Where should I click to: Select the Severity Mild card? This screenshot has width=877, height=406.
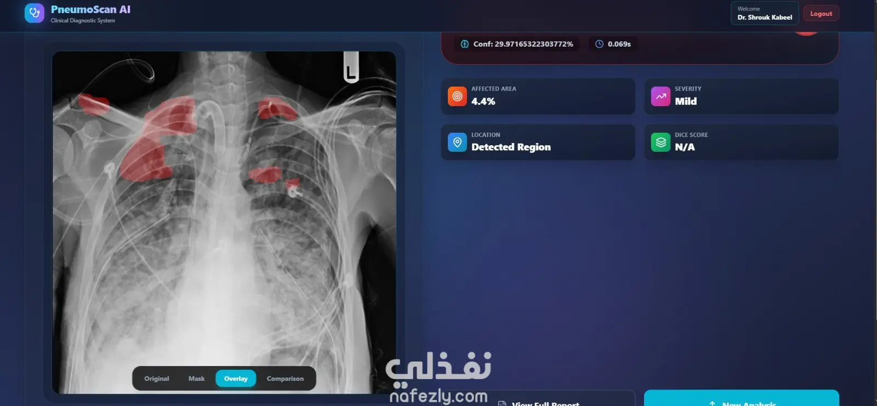742,96
